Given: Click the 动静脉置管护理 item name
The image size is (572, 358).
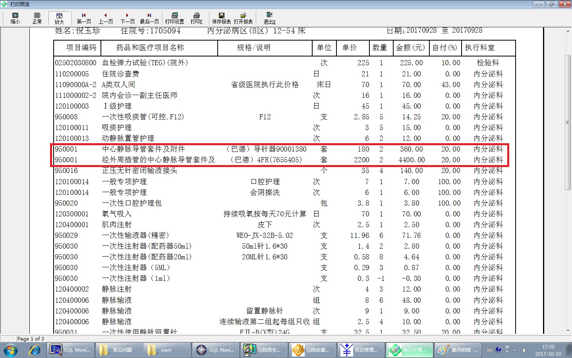Looking at the screenshot, I should (x=128, y=138).
